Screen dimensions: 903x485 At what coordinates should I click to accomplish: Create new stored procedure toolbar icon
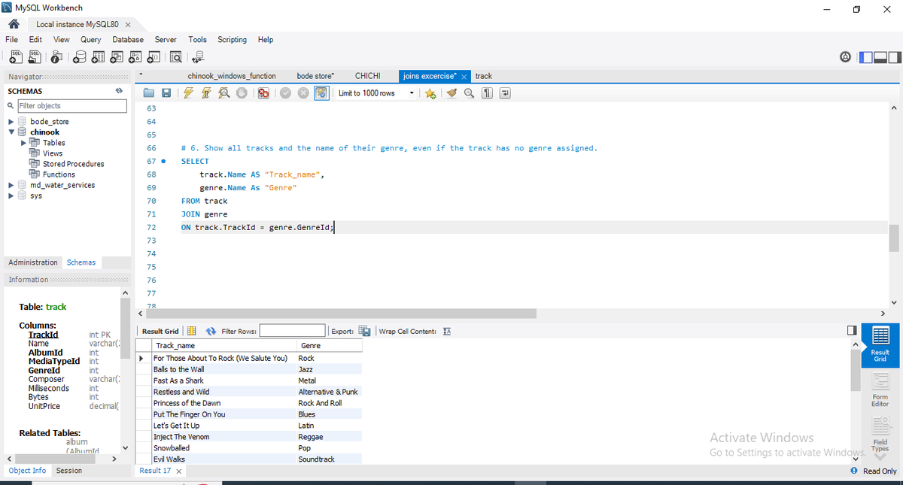[x=135, y=56]
